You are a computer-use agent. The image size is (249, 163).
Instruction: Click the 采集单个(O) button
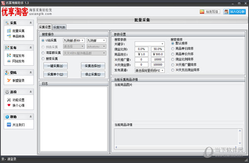point(56,74)
